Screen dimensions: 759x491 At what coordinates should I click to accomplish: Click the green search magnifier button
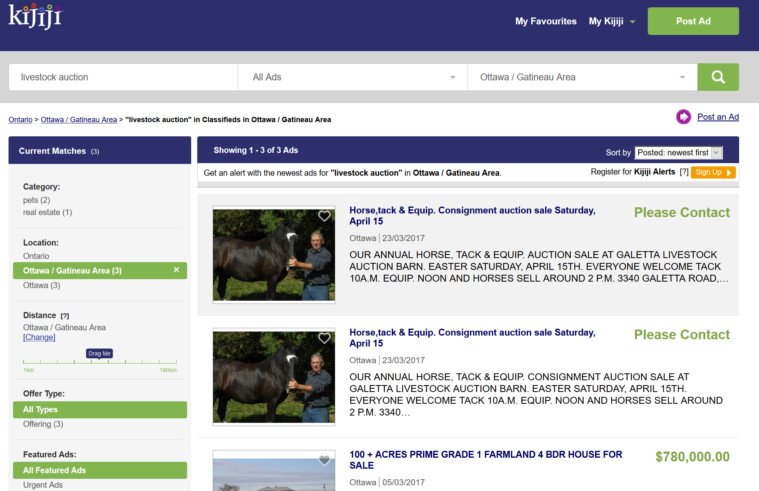pos(718,77)
